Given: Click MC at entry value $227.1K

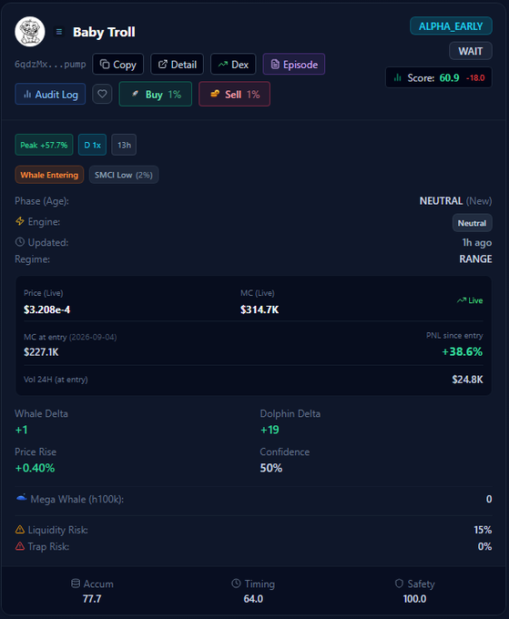Looking at the screenshot, I should tap(41, 351).
